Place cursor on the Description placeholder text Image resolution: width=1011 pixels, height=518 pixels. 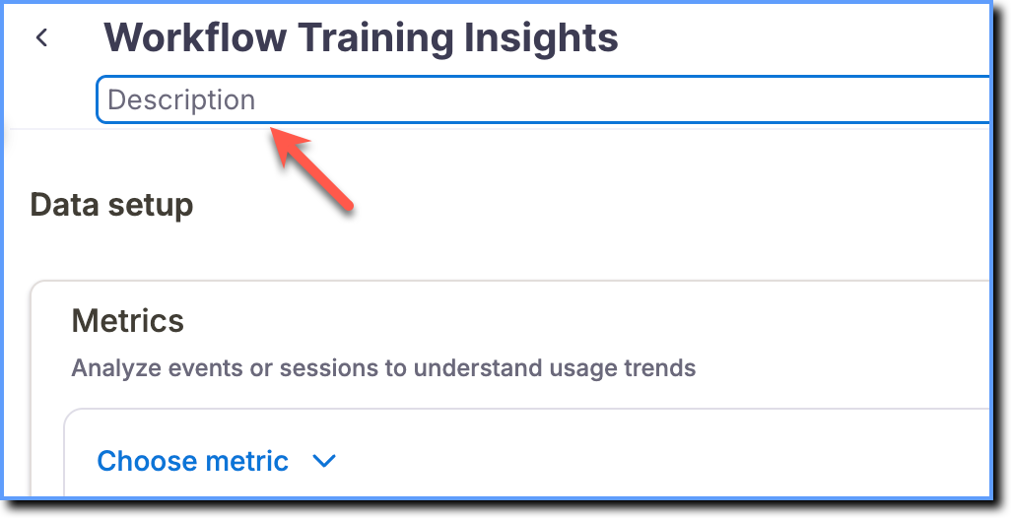[181, 99]
